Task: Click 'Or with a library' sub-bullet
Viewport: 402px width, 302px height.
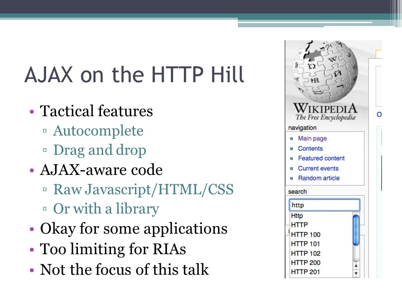Action: point(106,209)
